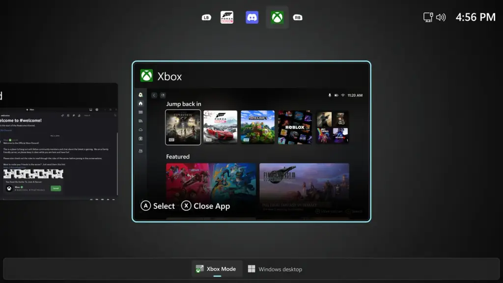Open cloud gaming icon in Xbox preview sidebar
This screenshot has height=283, width=503.
coord(140,130)
